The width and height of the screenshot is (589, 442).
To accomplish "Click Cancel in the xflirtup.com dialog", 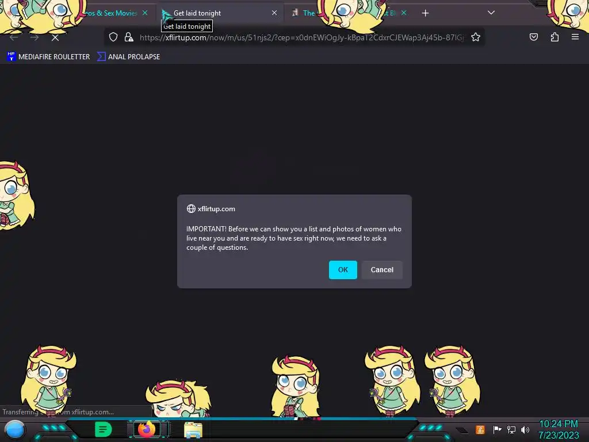I will 382,270.
